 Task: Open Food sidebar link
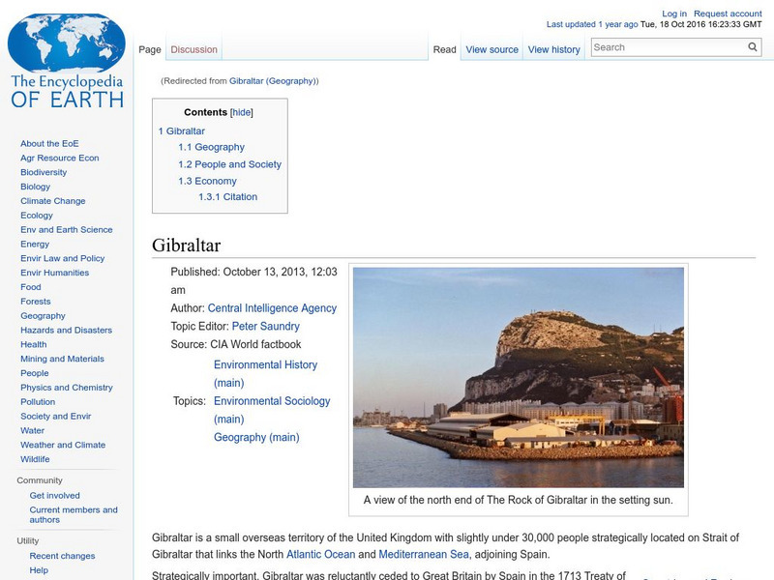tap(31, 286)
